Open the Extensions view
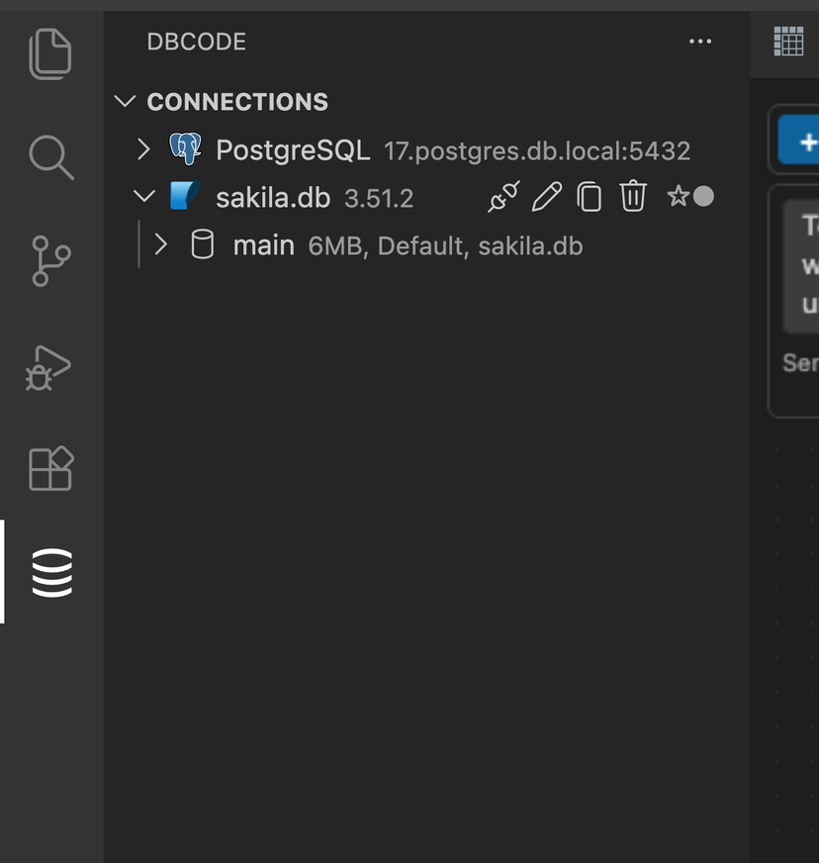The width and height of the screenshot is (819, 863). coord(49,469)
